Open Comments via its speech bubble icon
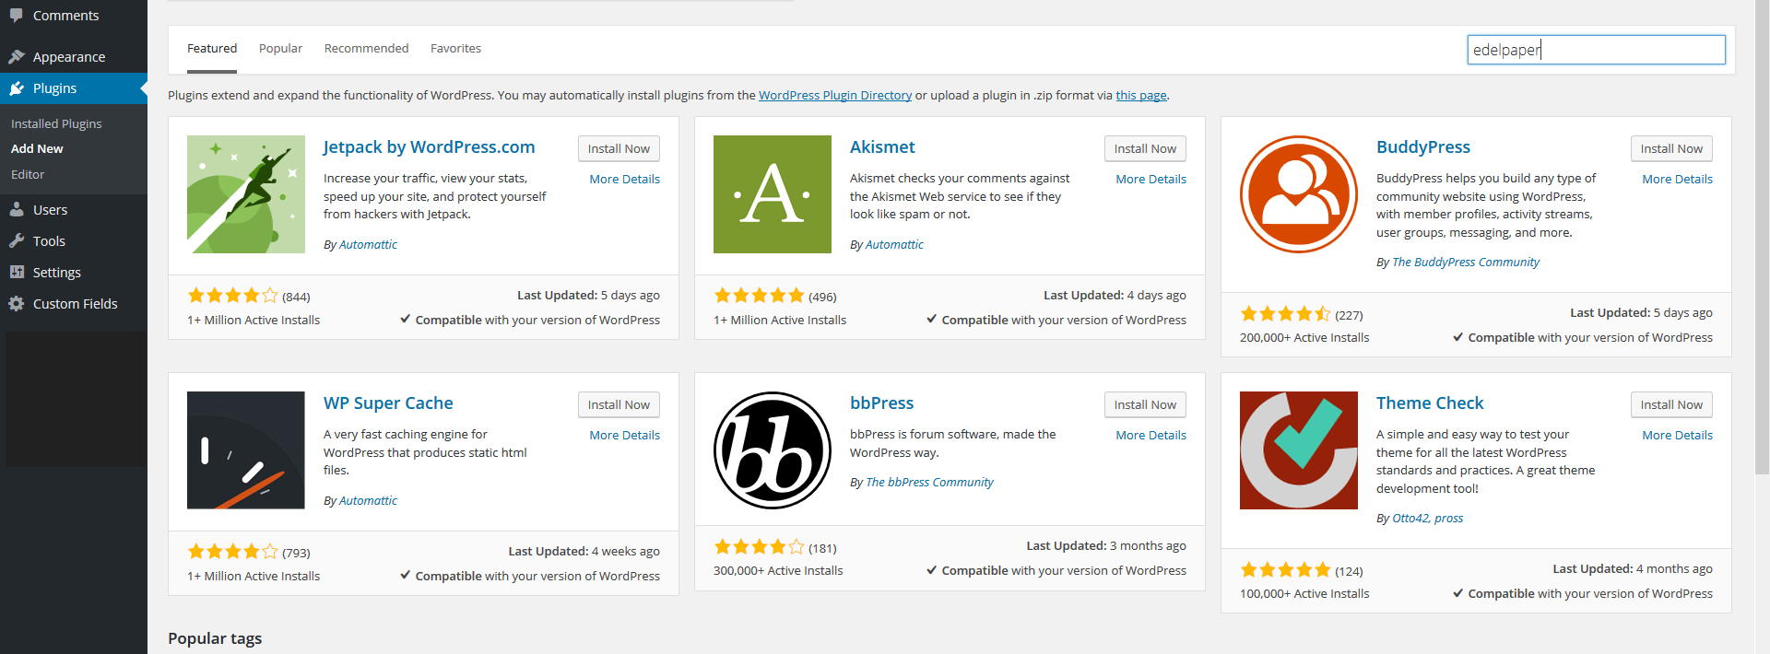The height and width of the screenshot is (654, 1770). [x=17, y=16]
